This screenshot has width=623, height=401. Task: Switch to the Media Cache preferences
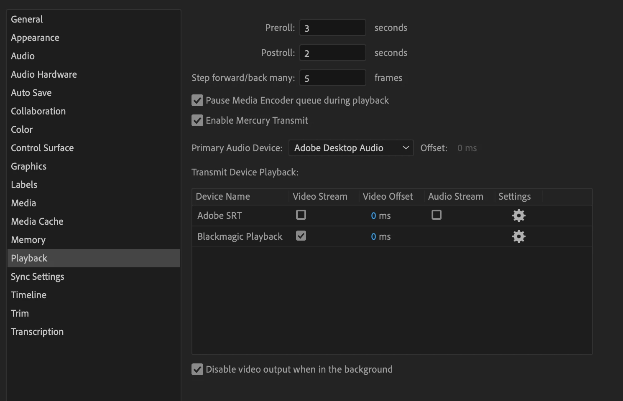pyautogui.click(x=37, y=221)
